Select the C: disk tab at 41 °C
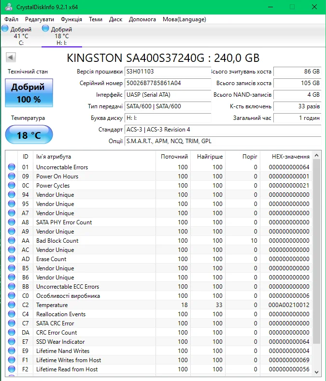The height and width of the screenshot is (381, 326). point(21,36)
